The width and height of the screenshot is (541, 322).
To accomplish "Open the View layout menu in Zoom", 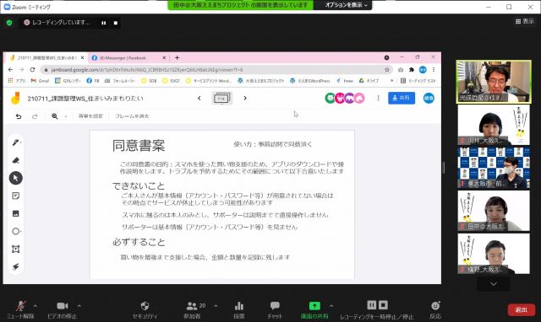I will tap(524, 21).
